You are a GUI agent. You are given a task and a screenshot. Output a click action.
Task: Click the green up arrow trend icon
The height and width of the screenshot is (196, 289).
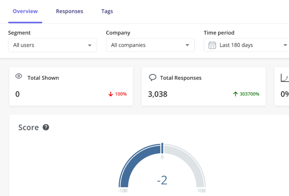click(x=235, y=94)
